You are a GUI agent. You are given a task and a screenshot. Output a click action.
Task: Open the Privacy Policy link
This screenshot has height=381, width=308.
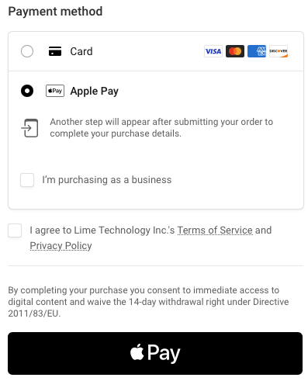tap(61, 246)
